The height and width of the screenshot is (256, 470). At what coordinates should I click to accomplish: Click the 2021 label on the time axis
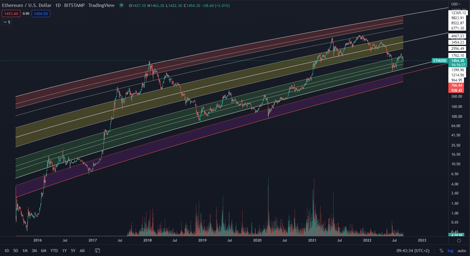click(x=312, y=240)
